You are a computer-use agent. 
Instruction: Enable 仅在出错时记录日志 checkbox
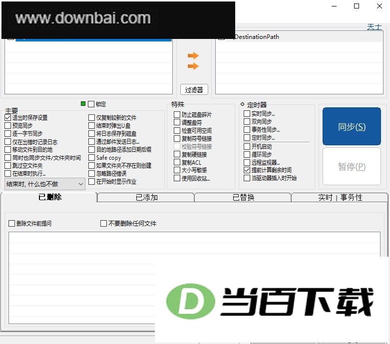(8, 142)
